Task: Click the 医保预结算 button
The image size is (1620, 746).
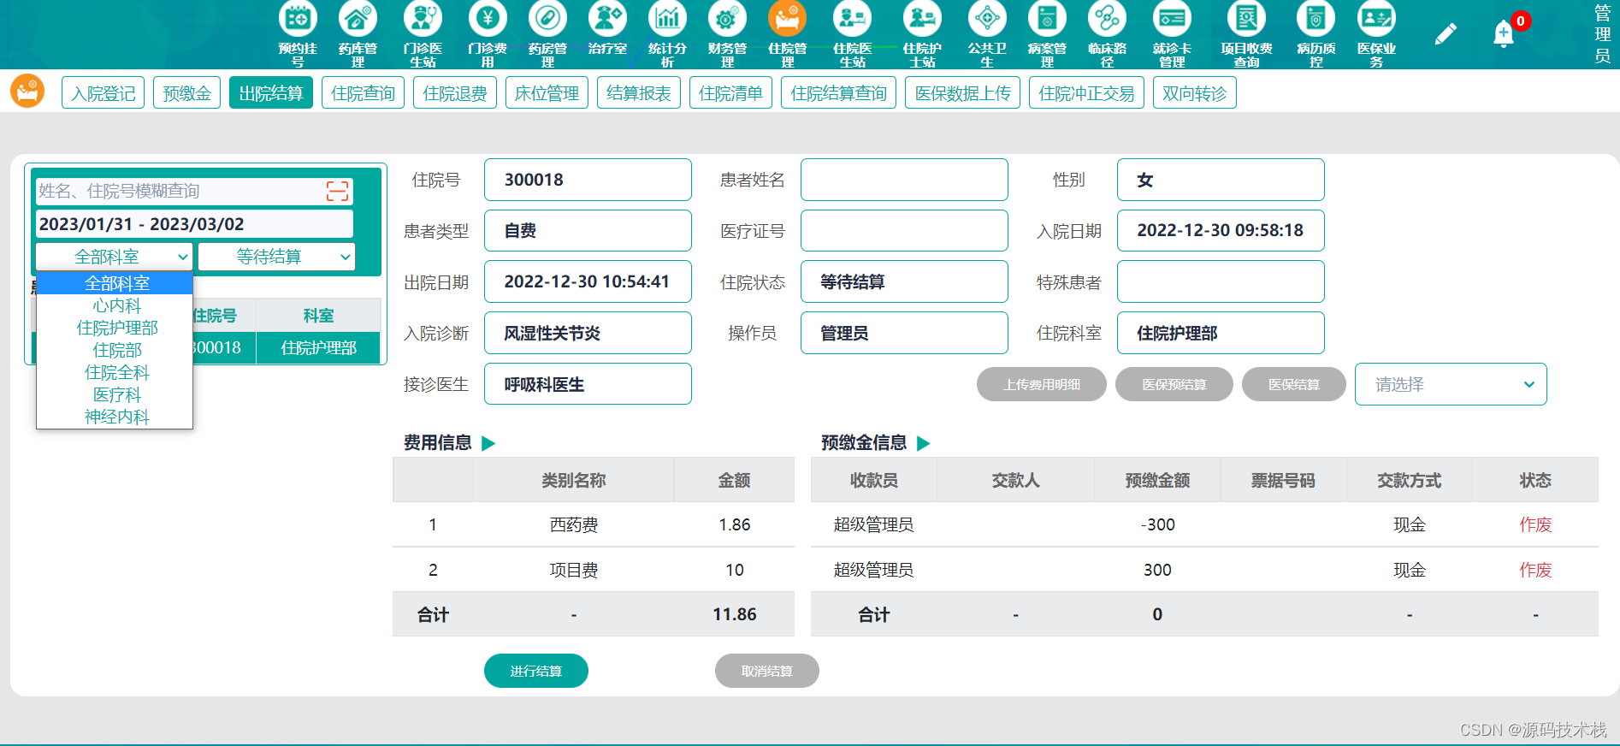Action: point(1174,384)
